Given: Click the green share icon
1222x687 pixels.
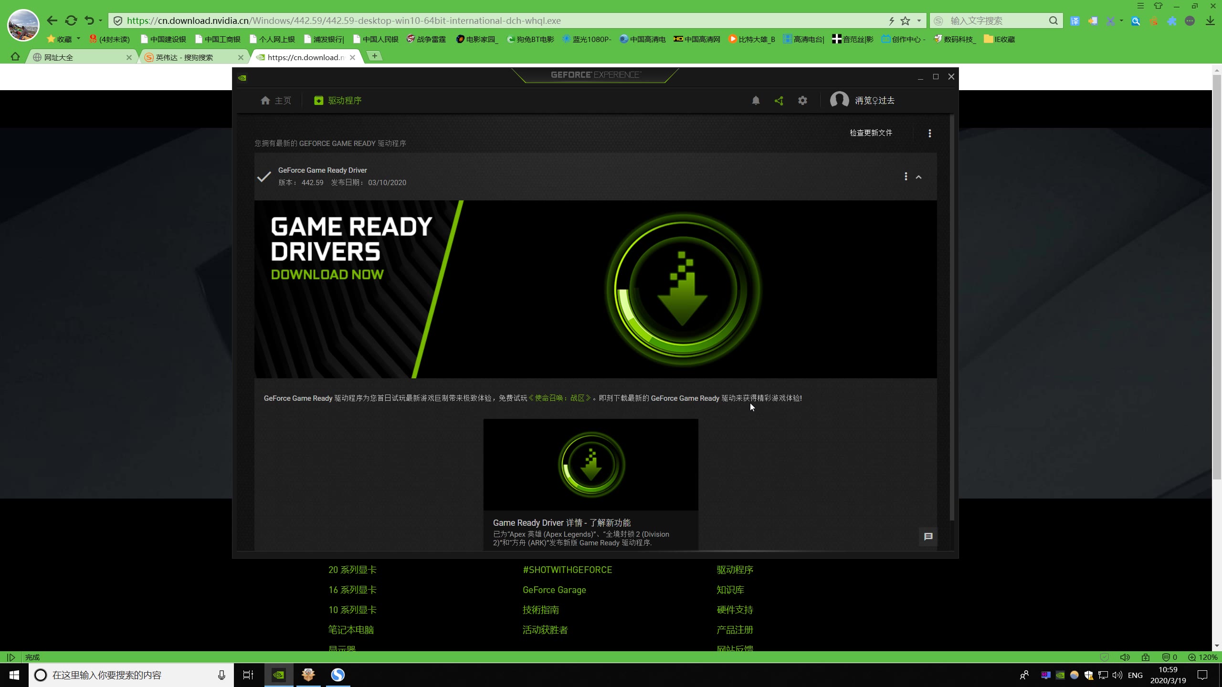Looking at the screenshot, I should click(x=779, y=101).
